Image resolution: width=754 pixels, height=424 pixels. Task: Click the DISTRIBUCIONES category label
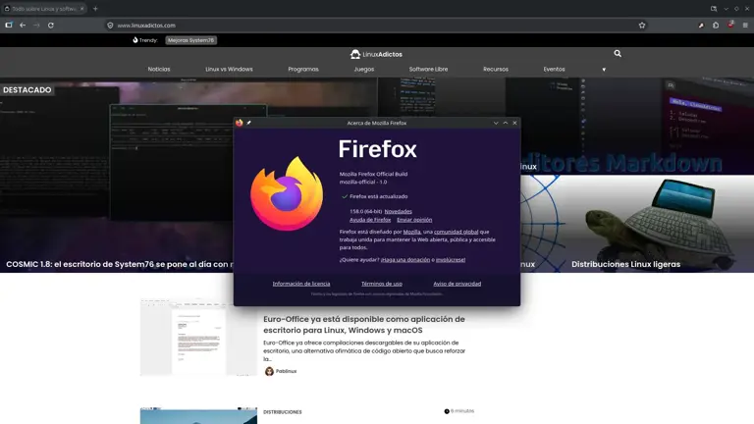pyautogui.click(x=283, y=412)
